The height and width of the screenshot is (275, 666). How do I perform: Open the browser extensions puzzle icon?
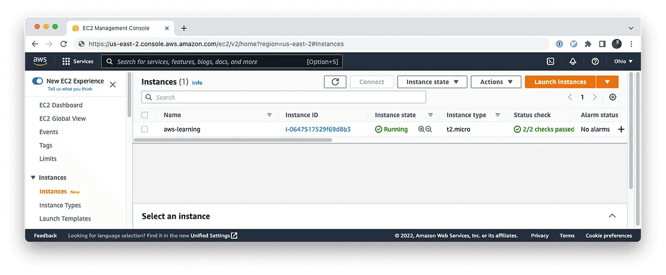[x=588, y=44]
